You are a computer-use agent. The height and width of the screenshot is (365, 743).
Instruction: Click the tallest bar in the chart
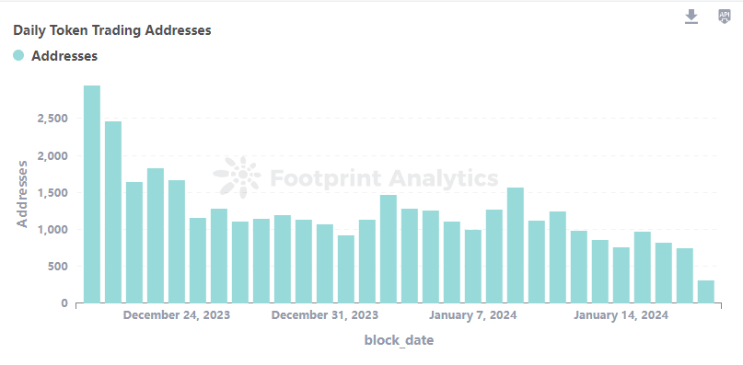(92, 194)
